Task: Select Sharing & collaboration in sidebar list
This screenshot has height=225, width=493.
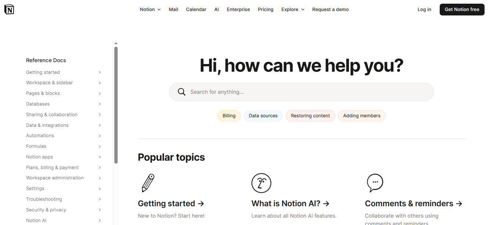Action: pos(52,115)
